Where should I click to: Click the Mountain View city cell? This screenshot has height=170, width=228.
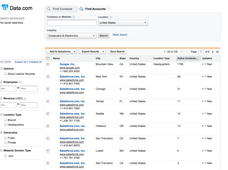tap(104, 64)
